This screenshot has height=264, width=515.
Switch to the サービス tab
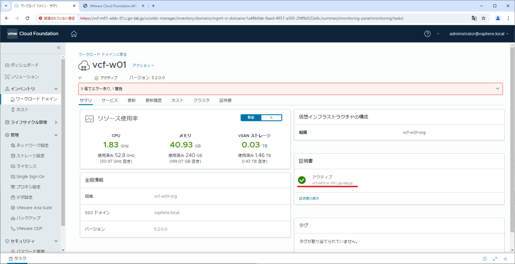[109, 100]
